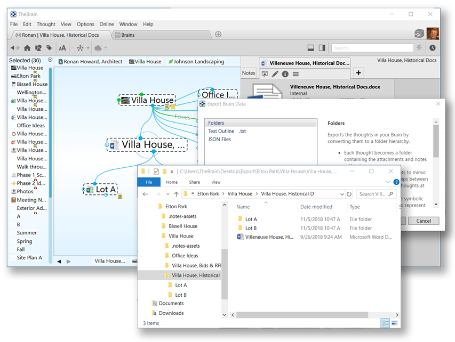Click the tag icon in TheBrain toolbar

pyautogui.click(x=49, y=48)
